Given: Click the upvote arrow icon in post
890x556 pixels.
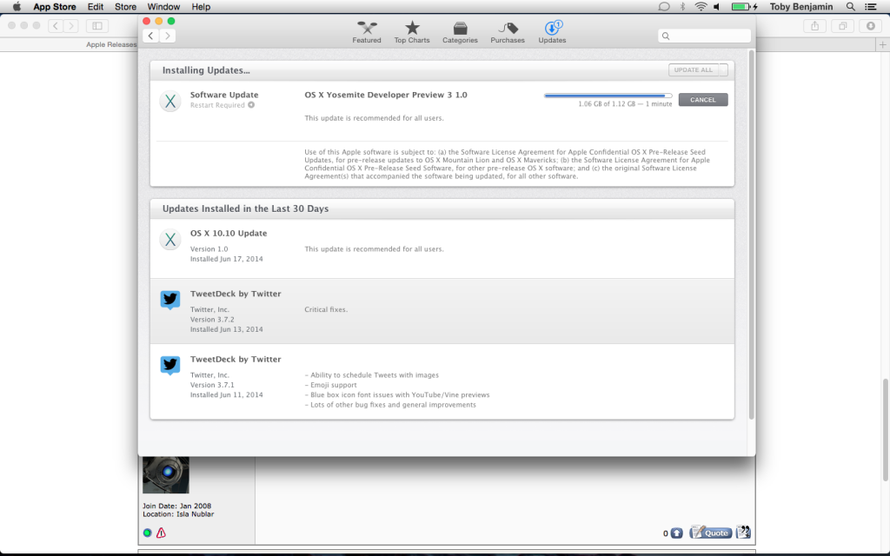Looking at the screenshot, I should tap(676, 533).
